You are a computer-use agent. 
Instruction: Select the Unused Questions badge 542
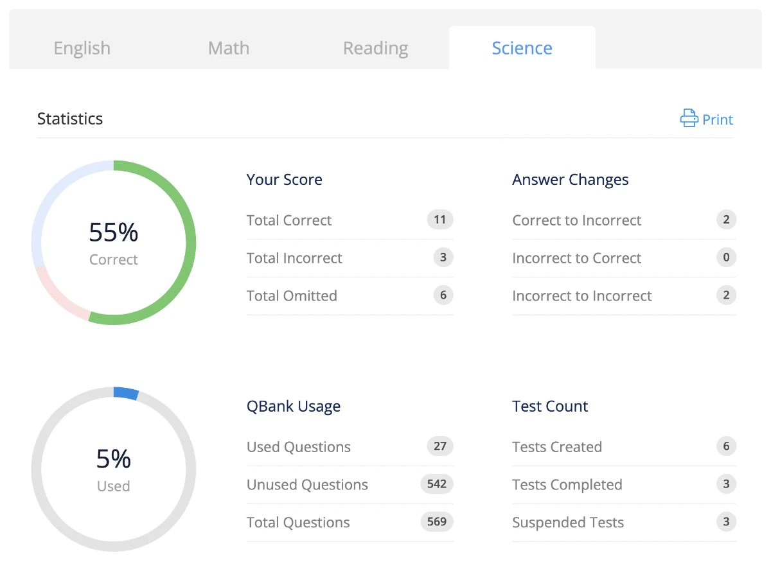click(x=437, y=484)
